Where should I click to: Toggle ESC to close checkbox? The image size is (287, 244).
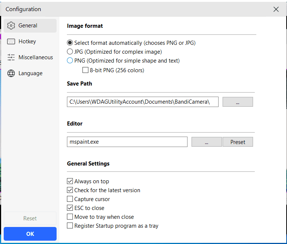tap(70, 208)
